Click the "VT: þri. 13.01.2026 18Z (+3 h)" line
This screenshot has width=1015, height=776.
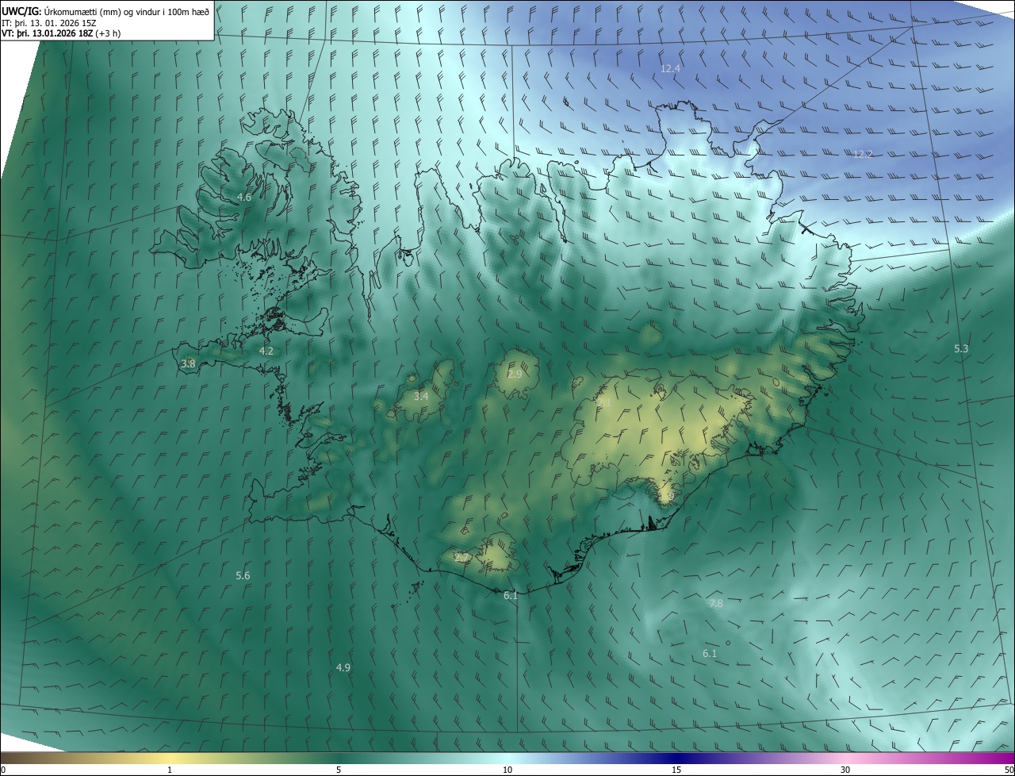(62, 33)
